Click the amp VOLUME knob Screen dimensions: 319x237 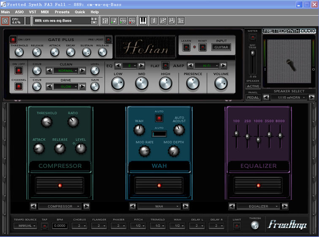[x=221, y=84]
